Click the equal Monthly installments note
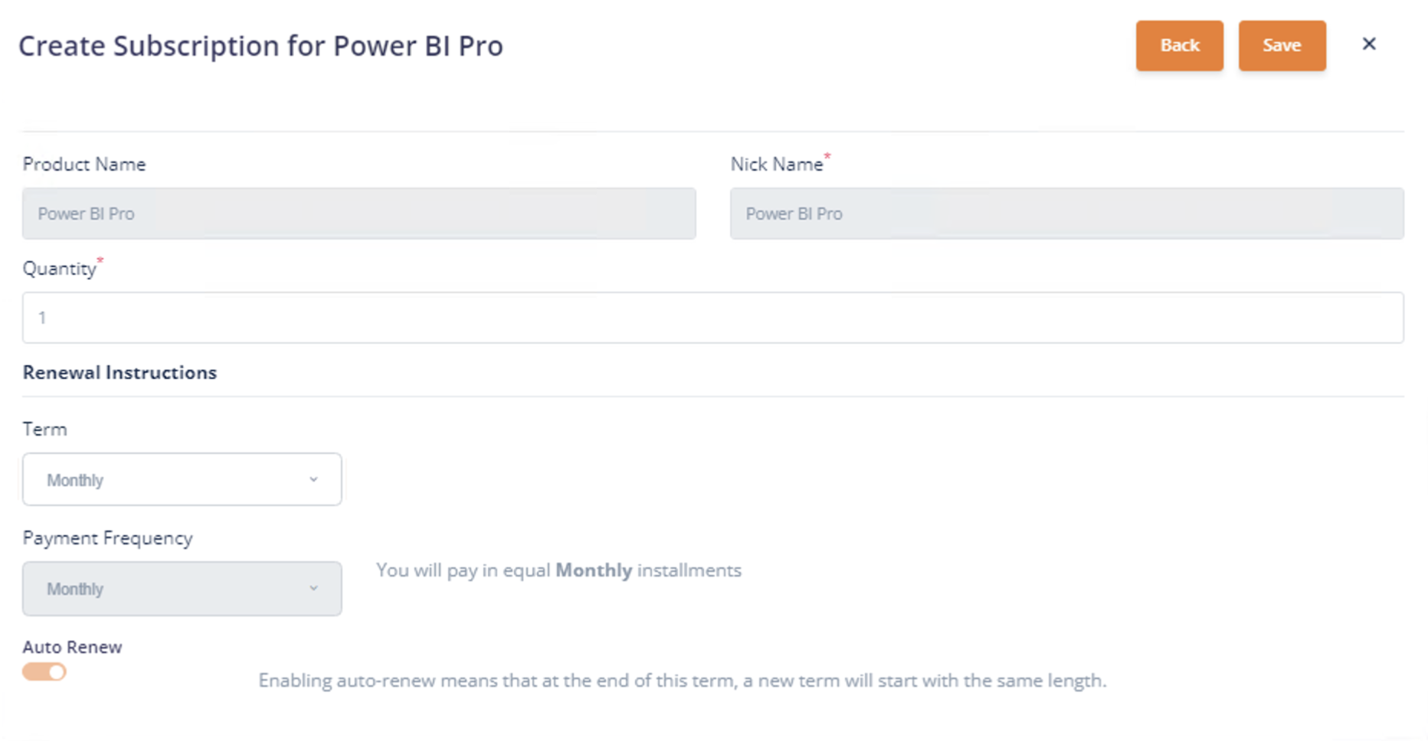This screenshot has height=741, width=1428. pyautogui.click(x=558, y=570)
